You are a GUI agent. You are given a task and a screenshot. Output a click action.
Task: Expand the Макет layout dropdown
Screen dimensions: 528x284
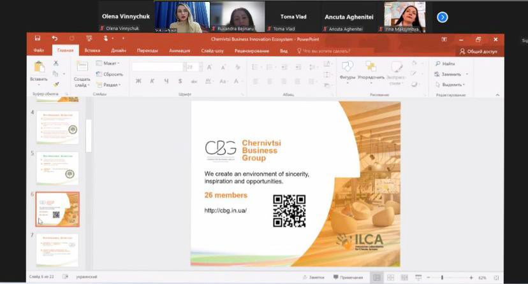[109, 63]
